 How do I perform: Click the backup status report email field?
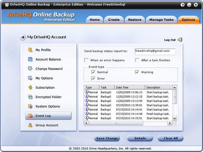click(x=155, y=51)
